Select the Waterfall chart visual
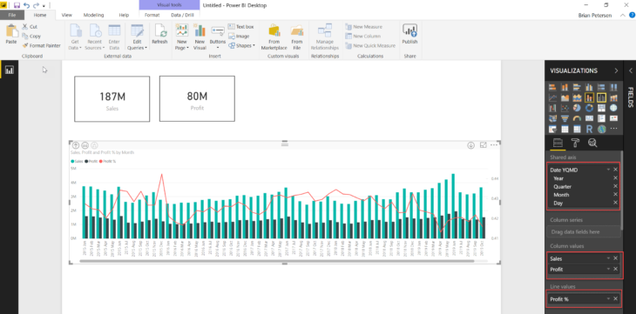Screen dimensions: 636x314 pos(552,108)
